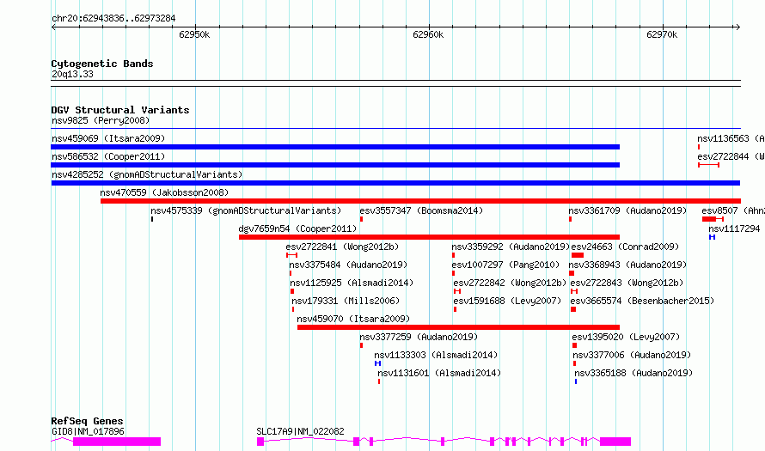Click the esv1395020 red block glyph

point(575,345)
